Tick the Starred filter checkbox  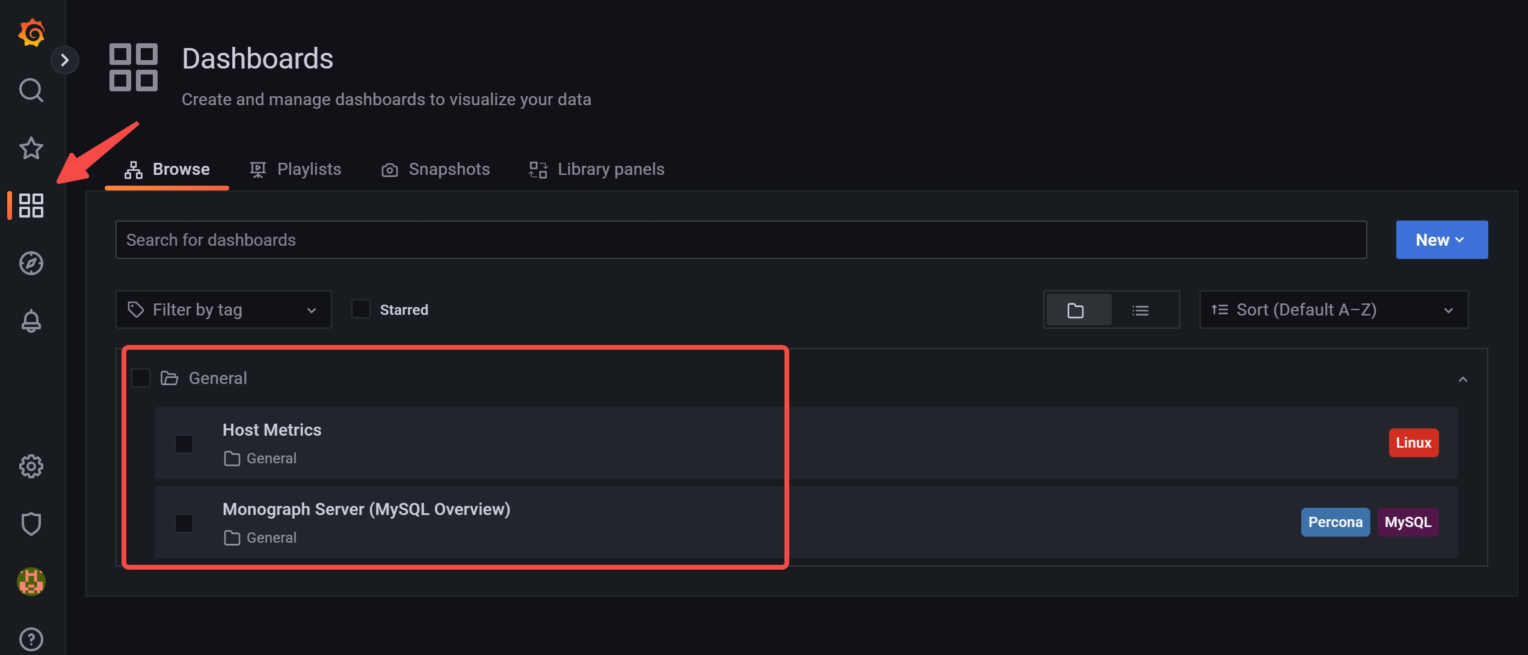[x=360, y=309]
